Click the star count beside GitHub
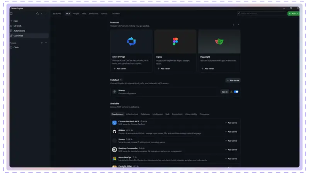 click(129, 130)
